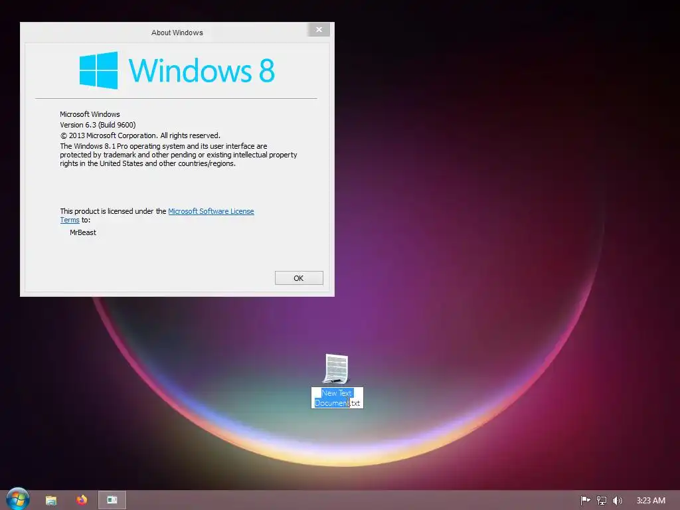
Task: Click the OK button in About Windows
Action: pos(299,278)
